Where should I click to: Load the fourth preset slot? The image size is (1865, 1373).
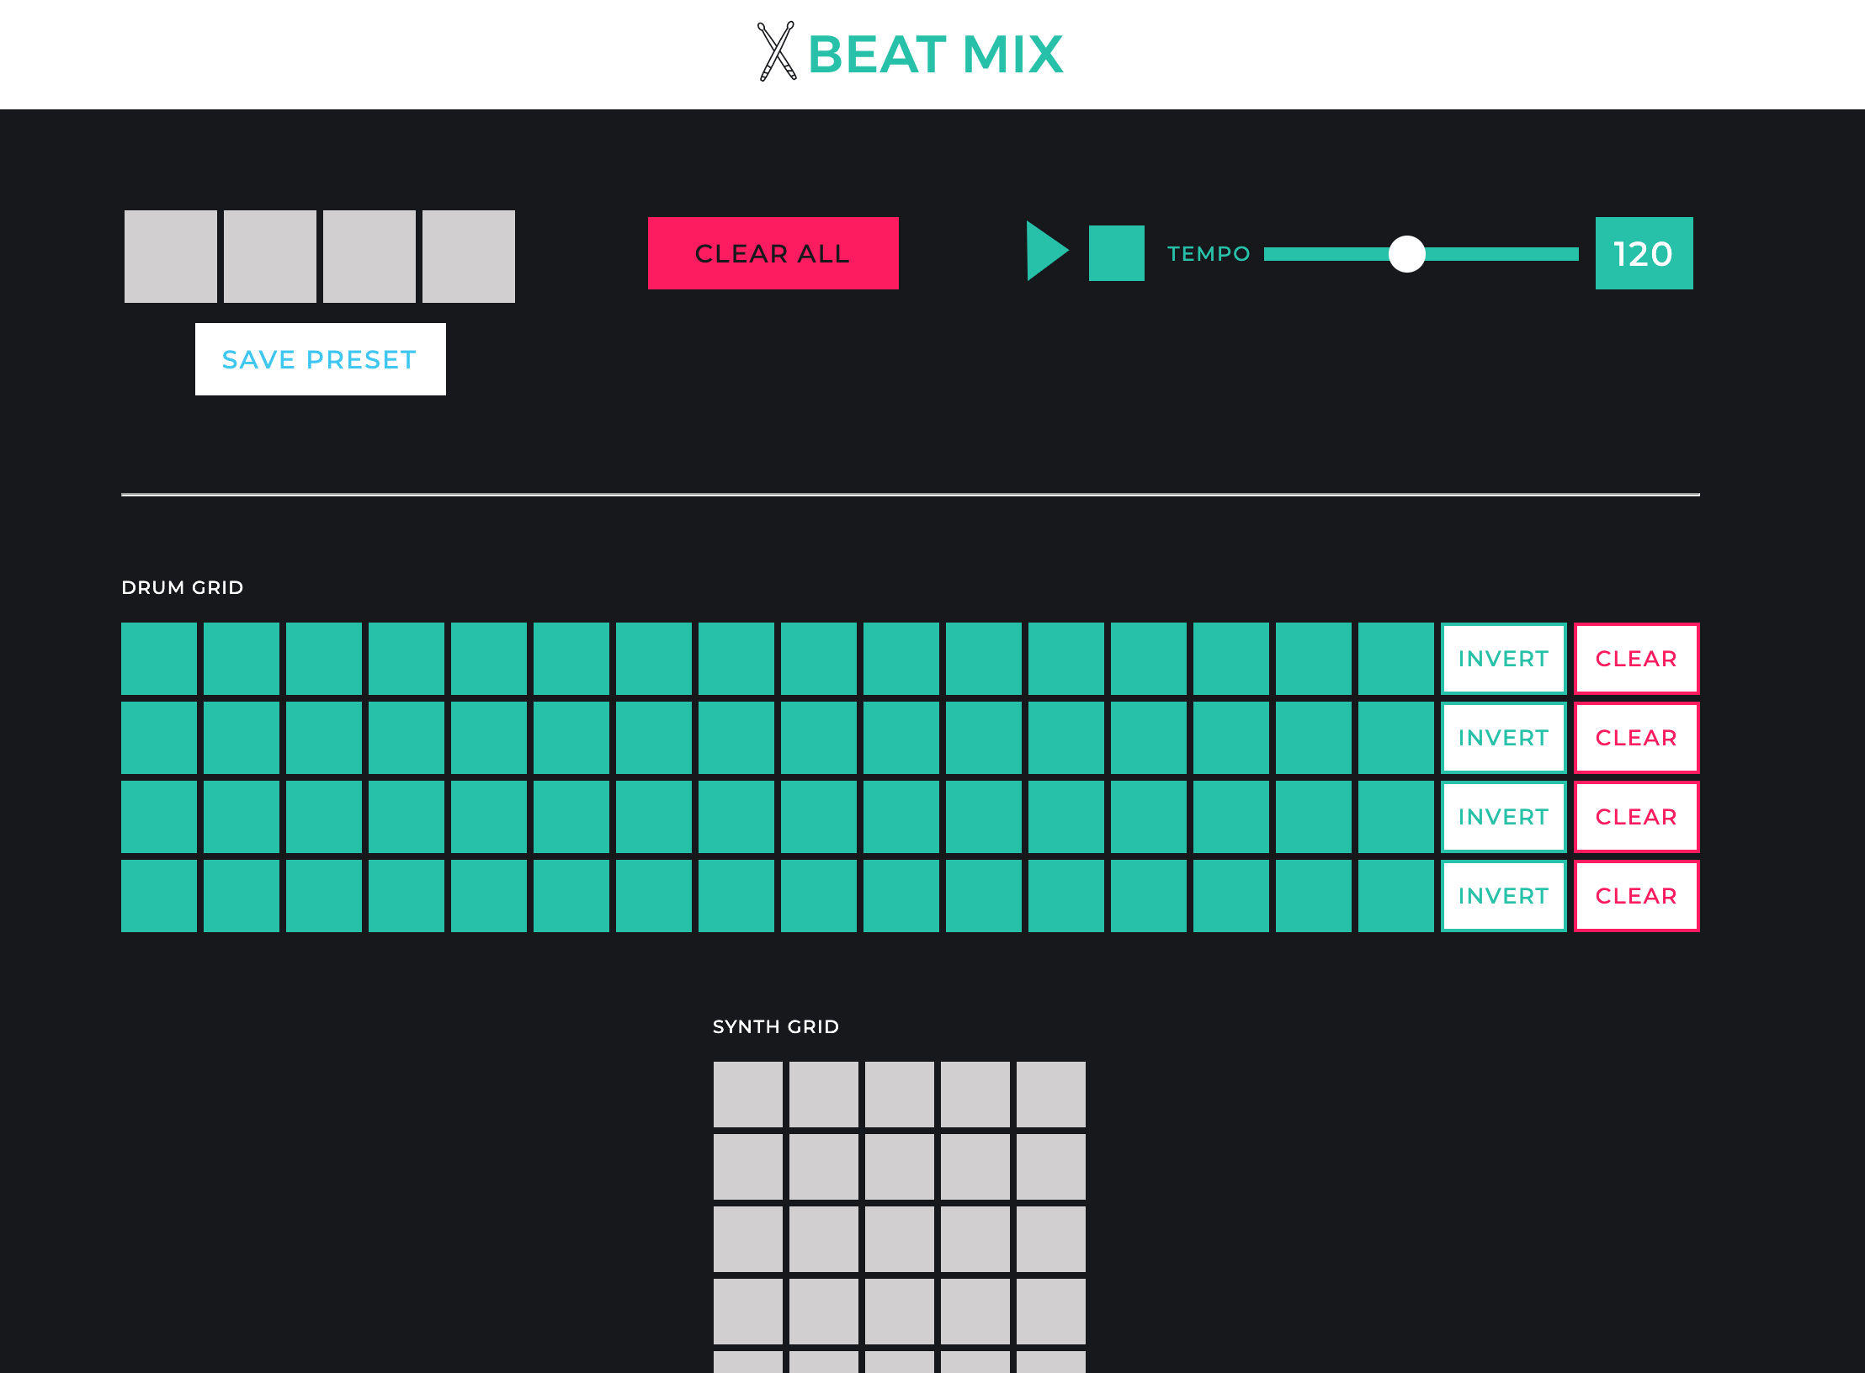(x=469, y=257)
